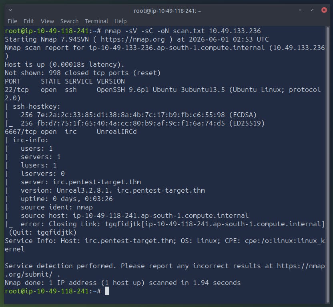The width and height of the screenshot is (333, 307).
Task: Click the terminal vertical scrollbar
Action: 328,165
